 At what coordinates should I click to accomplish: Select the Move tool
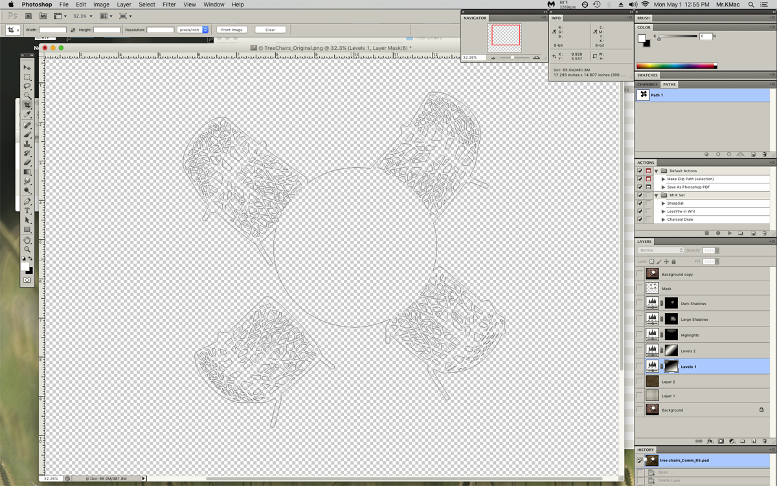(x=27, y=67)
